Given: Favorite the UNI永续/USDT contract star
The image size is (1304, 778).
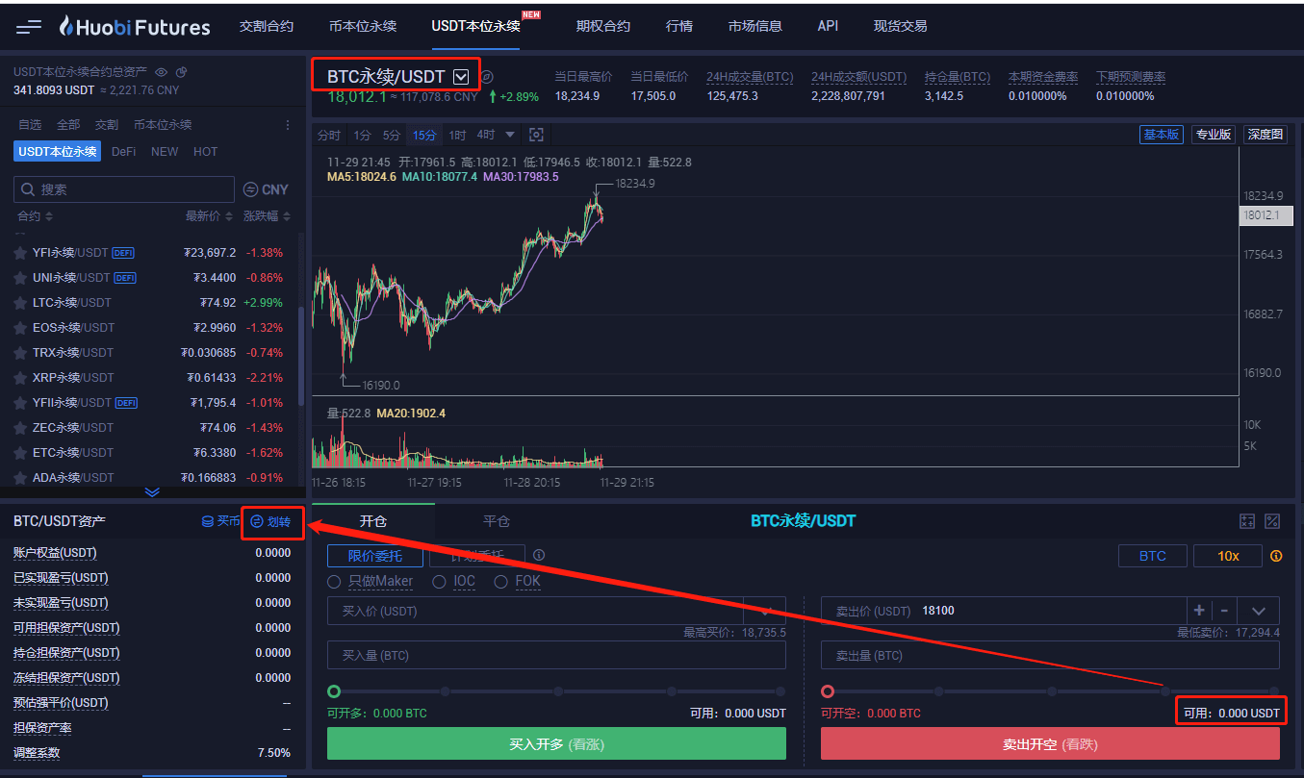Looking at the screenshot, I should tap(19, 278).
